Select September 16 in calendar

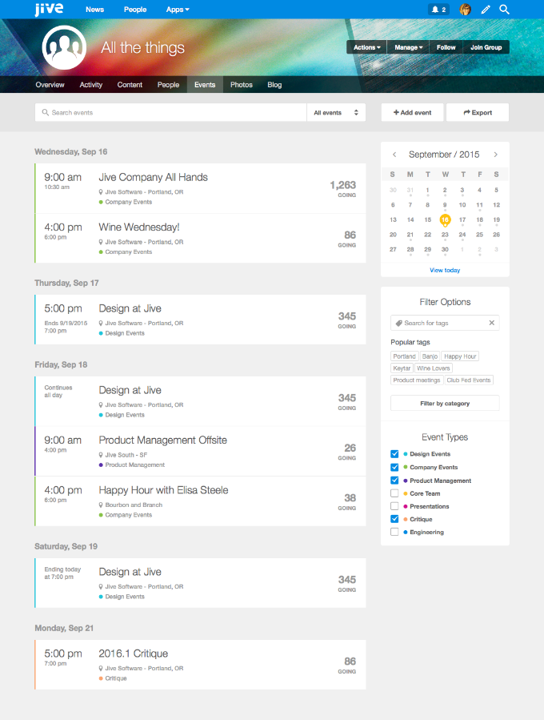445,220
